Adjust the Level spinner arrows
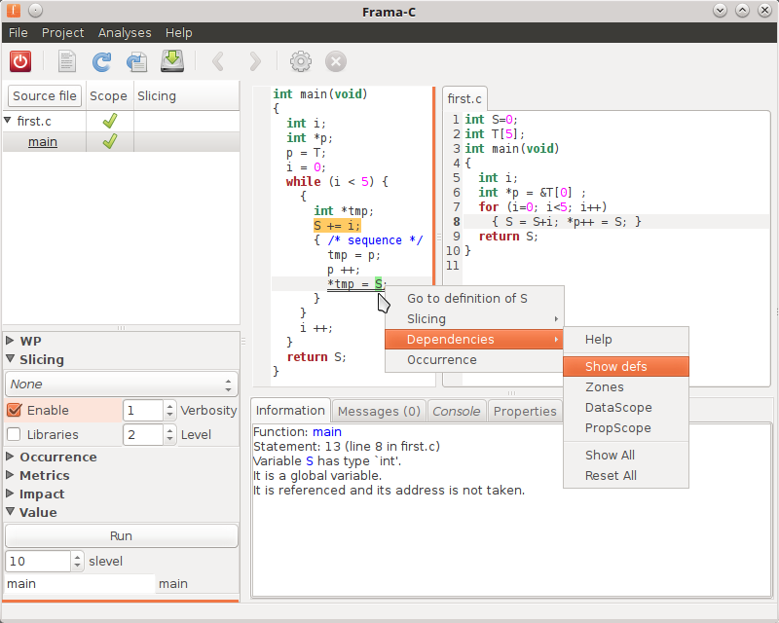Viewport: 779px width, 623px height. 169,435
